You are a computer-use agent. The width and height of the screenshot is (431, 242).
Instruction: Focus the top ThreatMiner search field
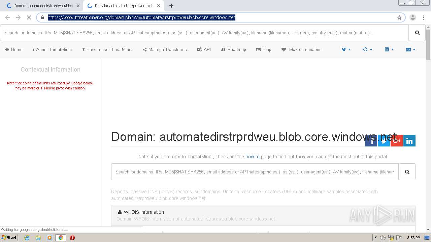(x=204, y=33)
